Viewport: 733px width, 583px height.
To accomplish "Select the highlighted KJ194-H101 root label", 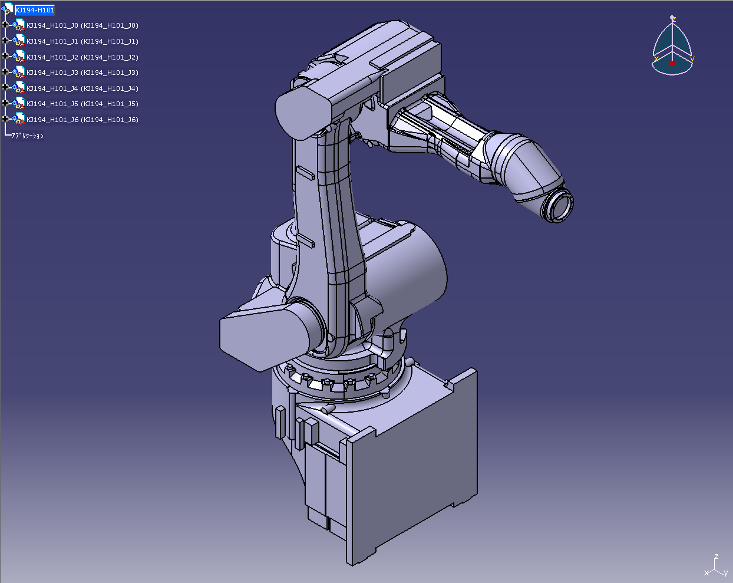I will (35, 10).
